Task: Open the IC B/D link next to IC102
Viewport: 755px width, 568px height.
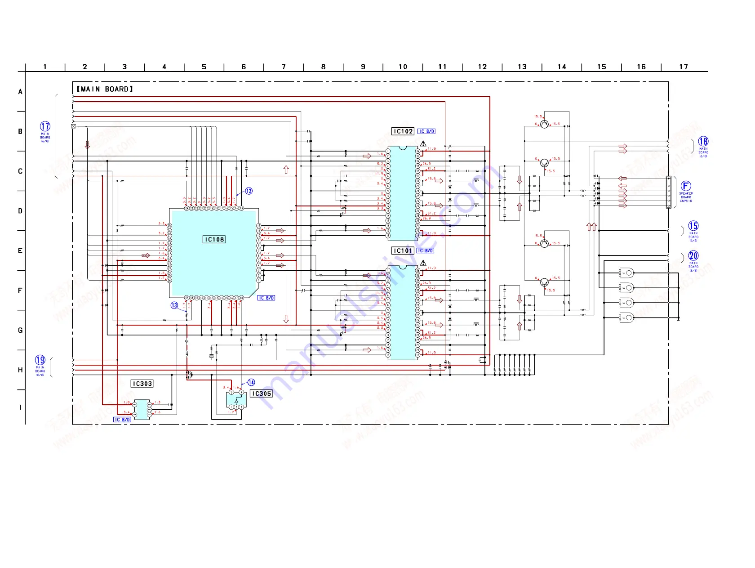Action: click(x=426, y=131)
